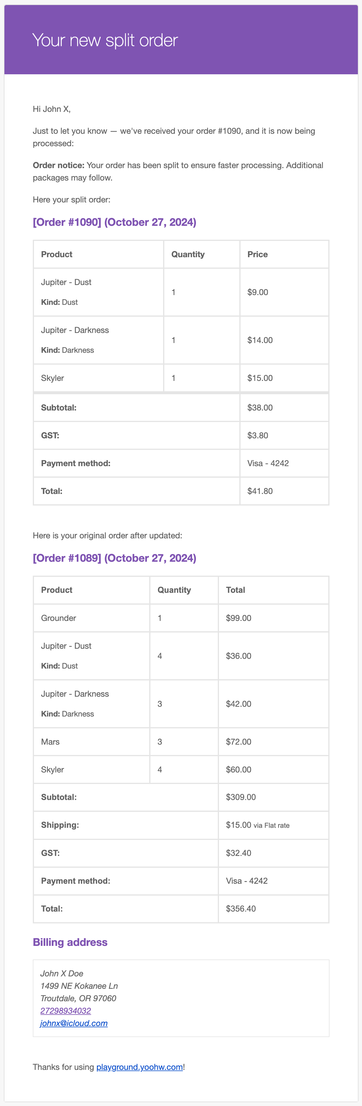Open the johnx@icloud.com email link
This screenshot has width=362, height=1106.
tap(74, 1023)
